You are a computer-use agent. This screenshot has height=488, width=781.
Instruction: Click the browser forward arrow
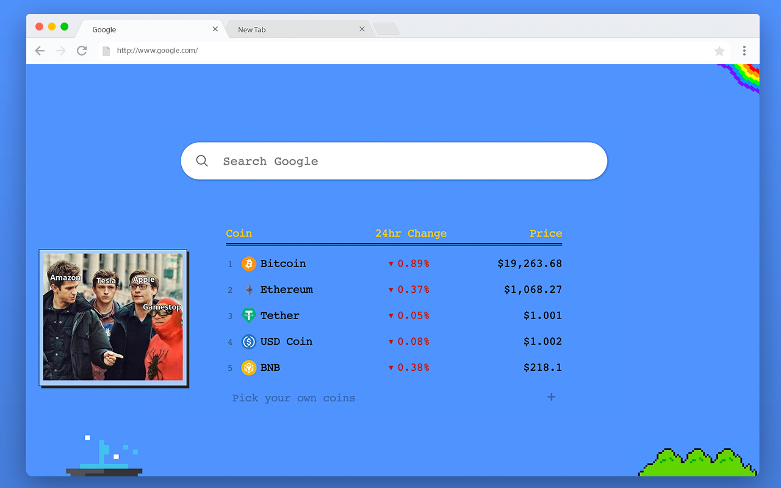click(x=61, y=51)
